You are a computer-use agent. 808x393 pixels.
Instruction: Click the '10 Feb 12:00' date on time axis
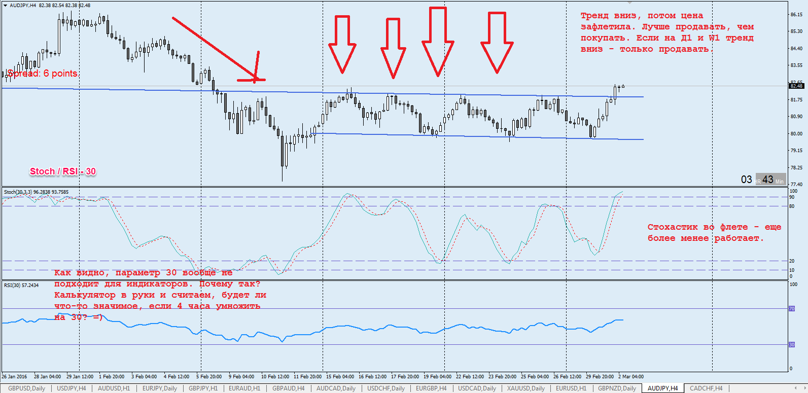[275, 377]
